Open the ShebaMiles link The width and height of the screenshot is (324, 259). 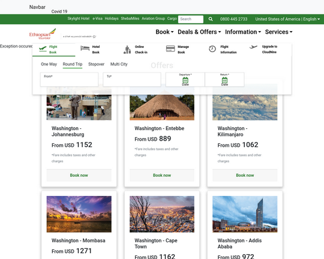(130, 19)
